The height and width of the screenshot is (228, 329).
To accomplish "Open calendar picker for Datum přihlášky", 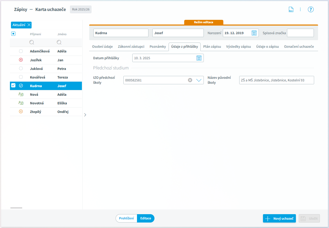I will pos(199,58).
